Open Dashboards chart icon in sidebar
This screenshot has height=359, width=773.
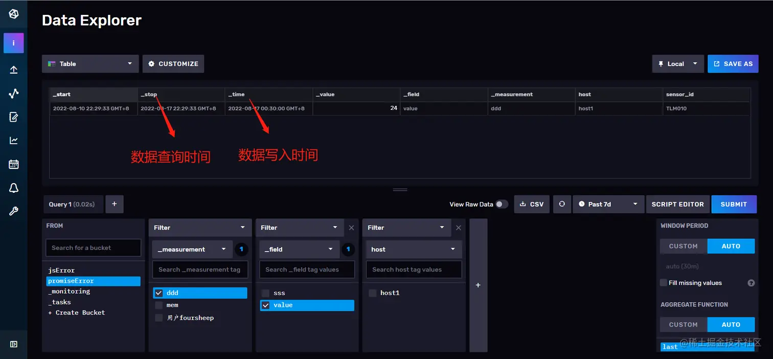pyautogui.click(x=14, y=141)
